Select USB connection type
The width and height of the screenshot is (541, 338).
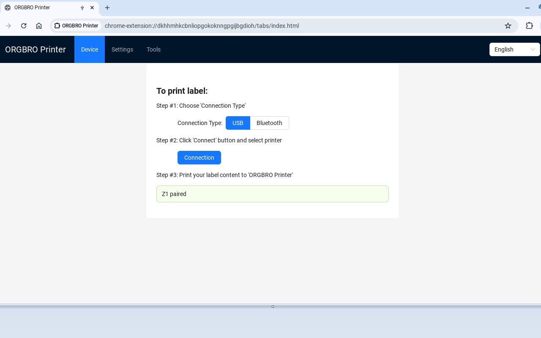click(238, 123)
